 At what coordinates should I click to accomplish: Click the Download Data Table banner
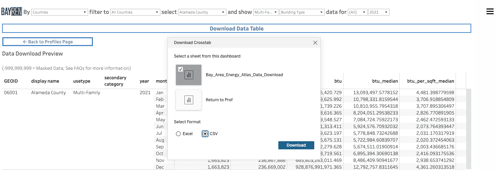click(x=236, y=28)
